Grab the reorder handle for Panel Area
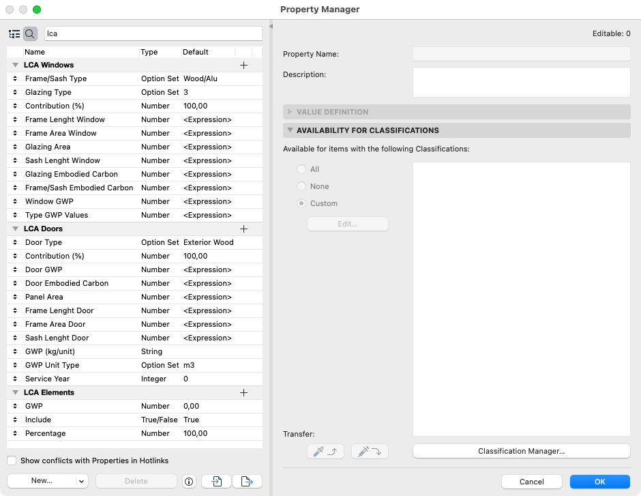The width and height of the screenshot is (641, 496). coord(15,297)
